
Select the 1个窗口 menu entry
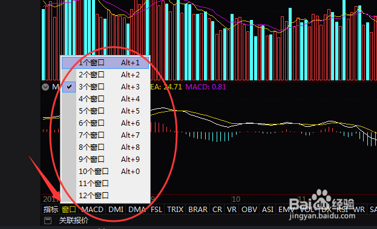coord(105,63)
